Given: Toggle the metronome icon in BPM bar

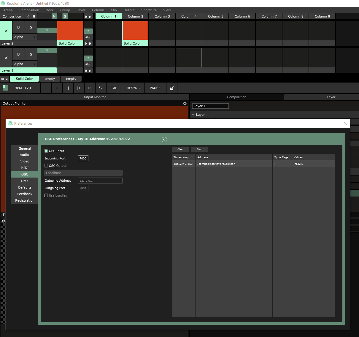Looking at the screenshot, I should pos(171,88).
